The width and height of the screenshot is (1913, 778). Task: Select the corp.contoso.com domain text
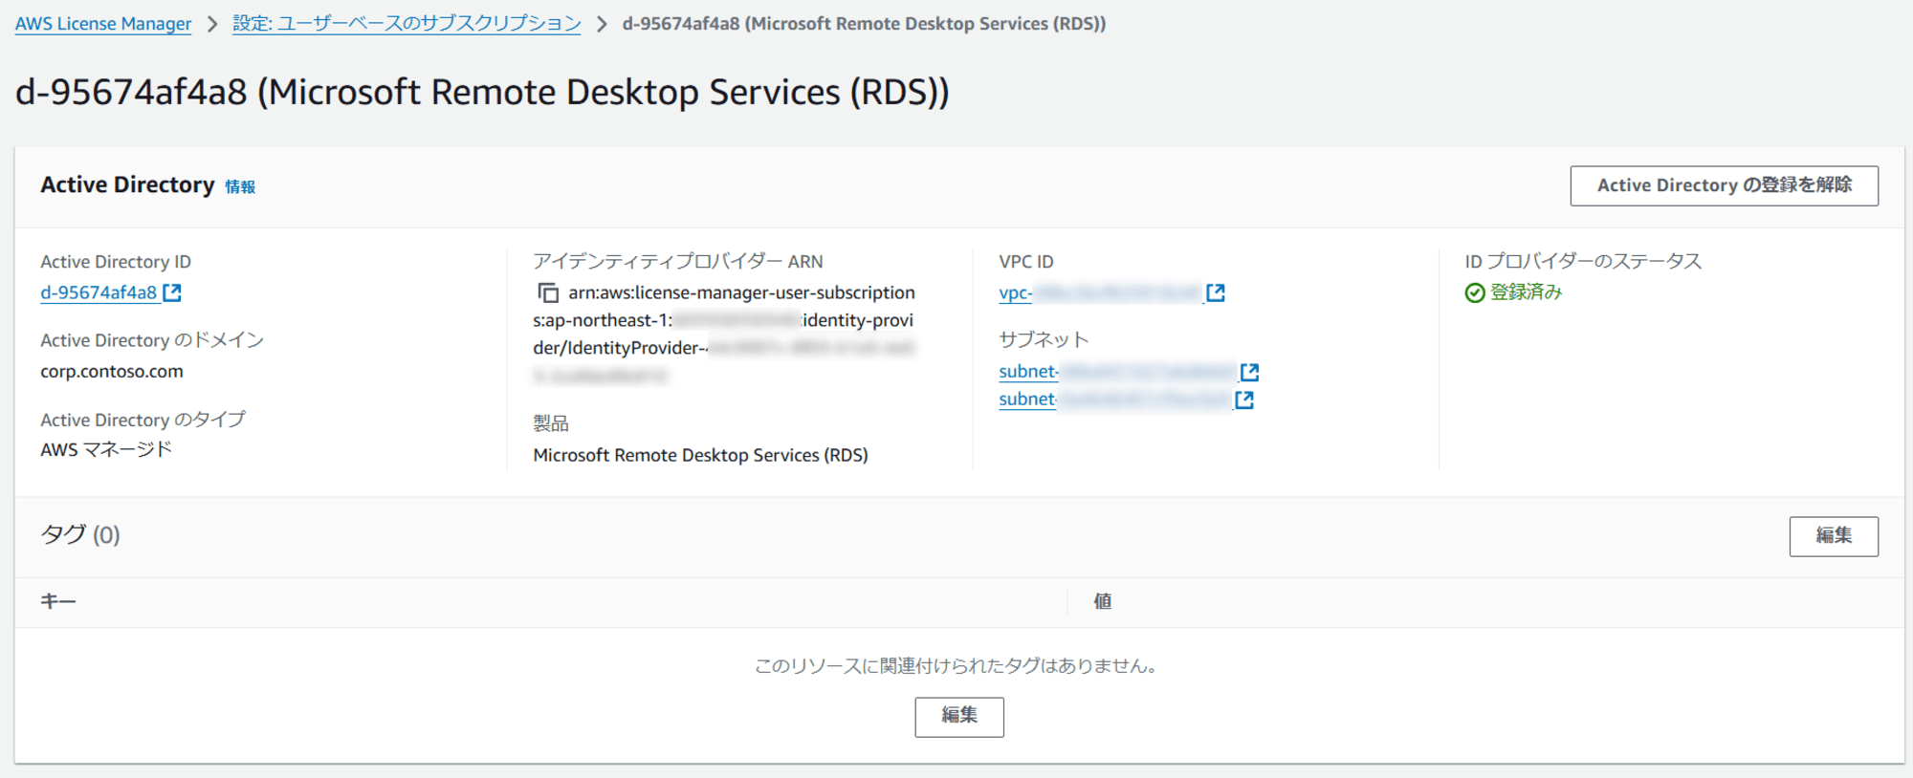coord(112,372)
